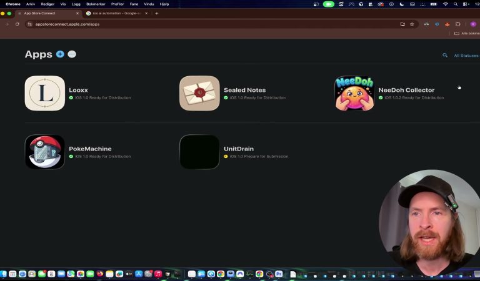Open the Vis menu
The height and width of the screenshot is (281, 480).
tap(63, 4)
